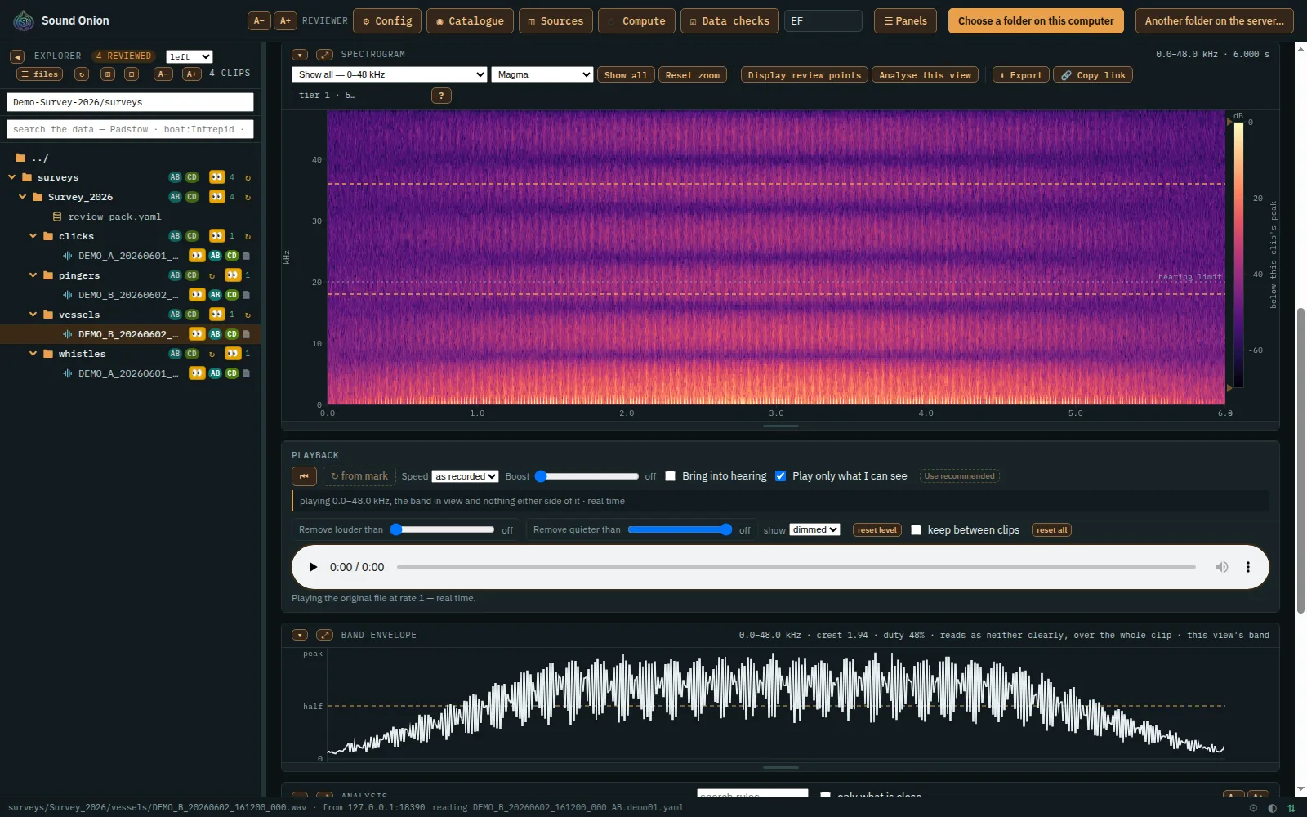
Task: Open the audio player three-dot menu
Action: pos(1247,567)
